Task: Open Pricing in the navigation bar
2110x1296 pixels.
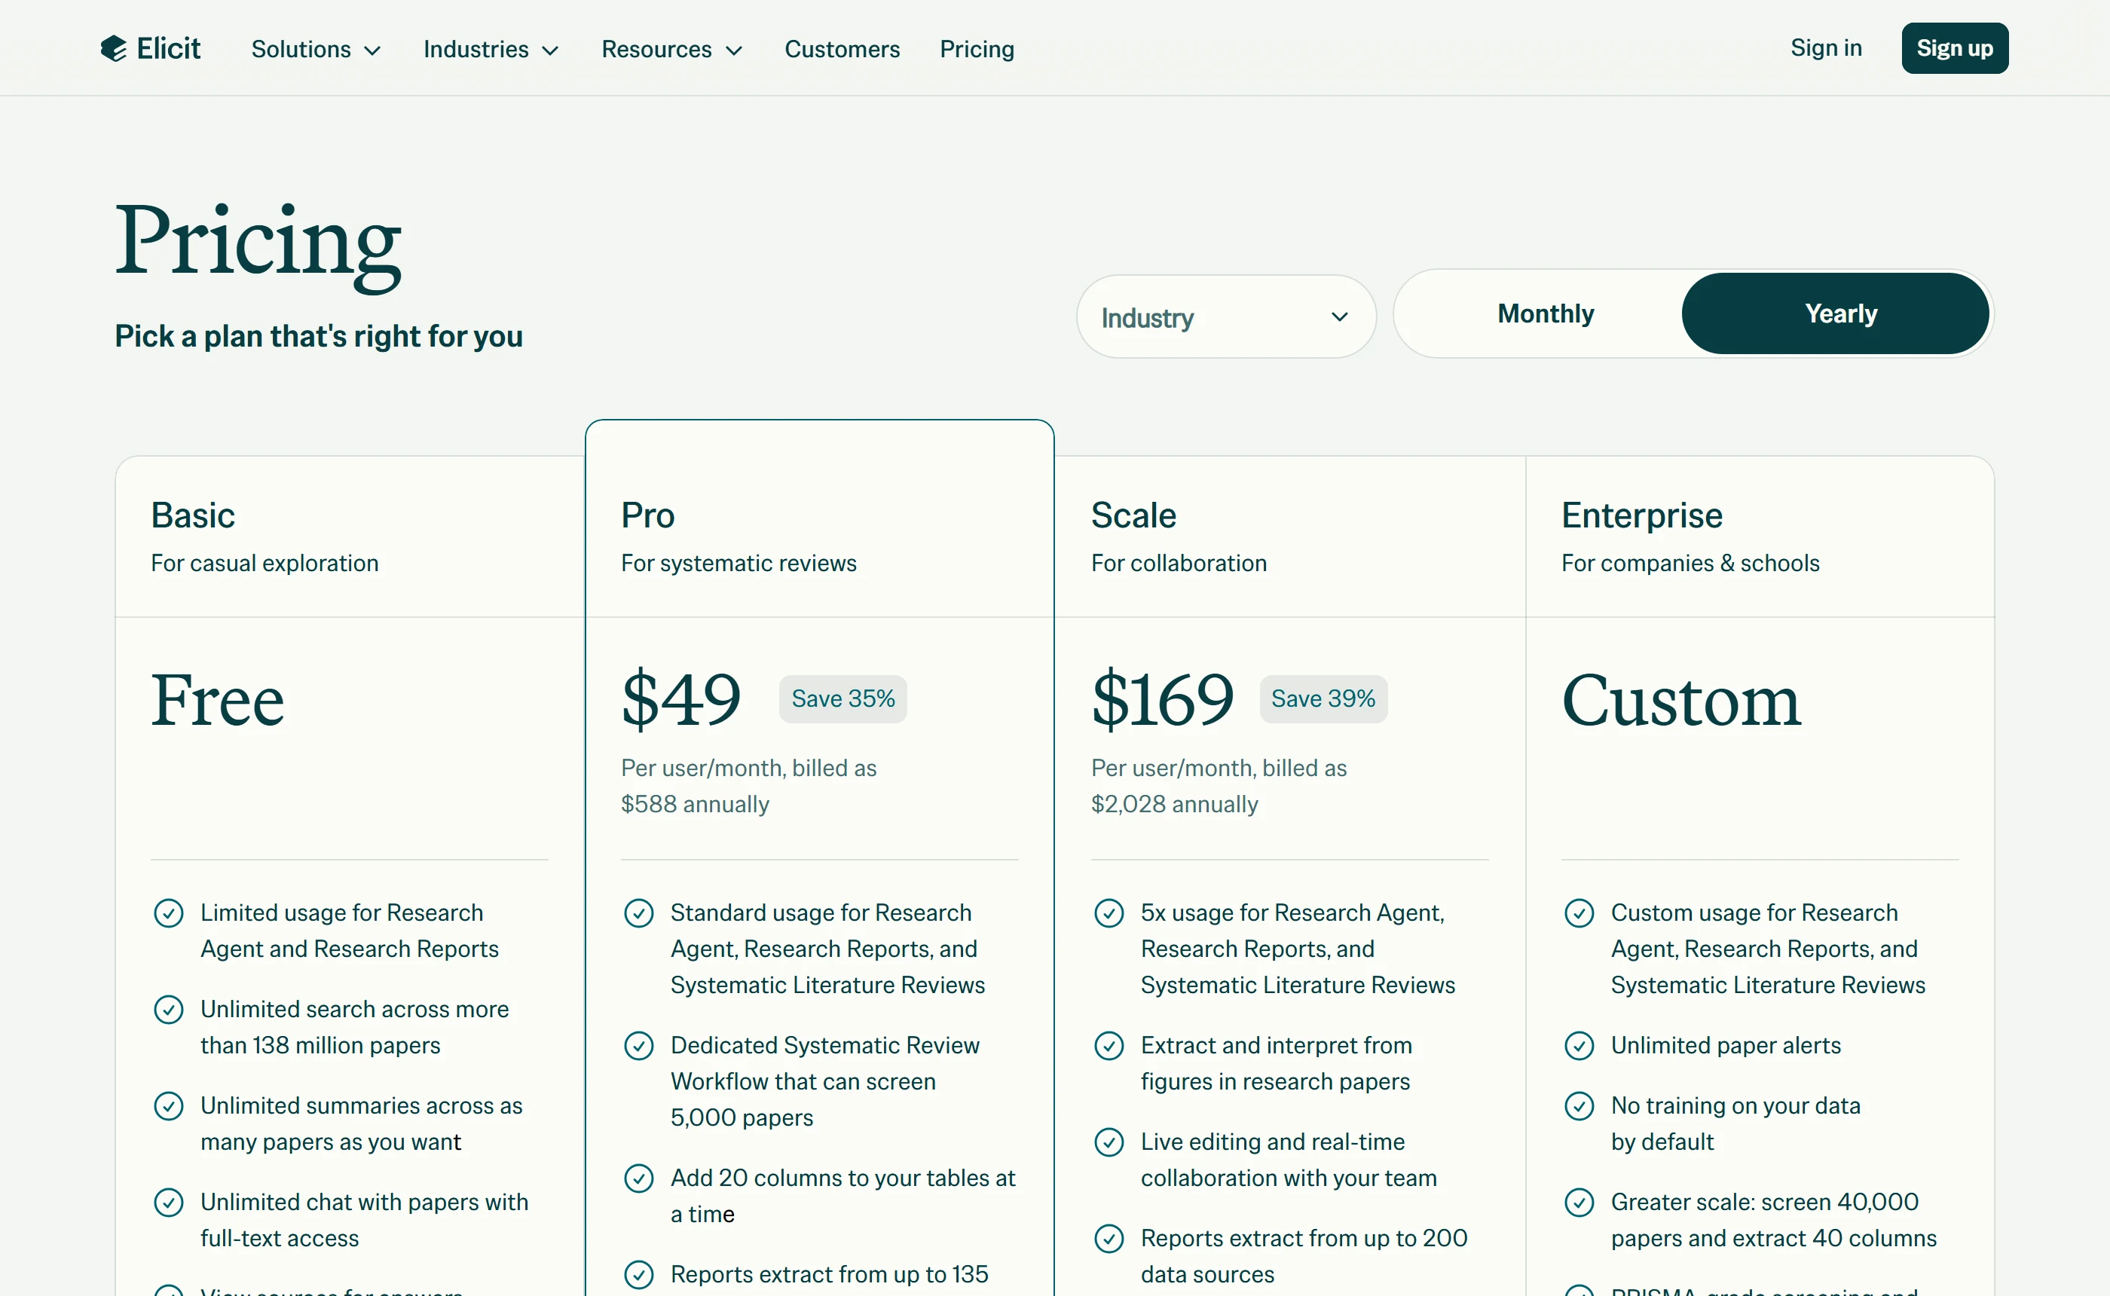Action: 977,49
